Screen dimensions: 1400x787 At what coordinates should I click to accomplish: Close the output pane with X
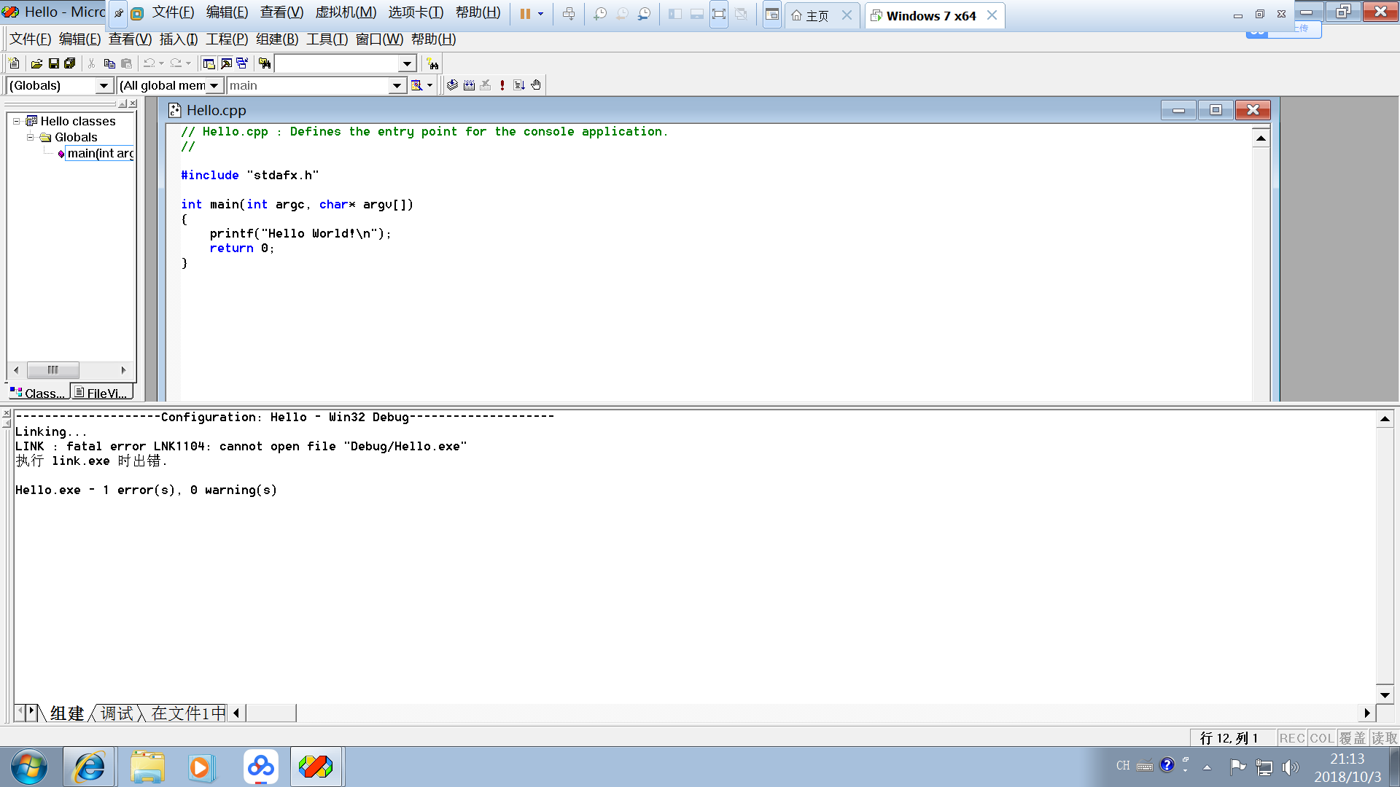coord(6,414)
